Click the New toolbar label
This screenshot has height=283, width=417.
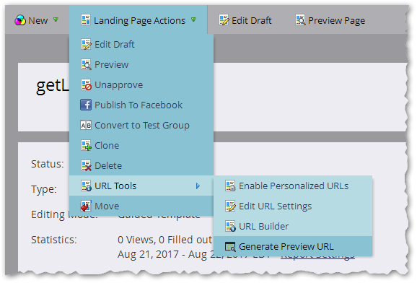point(38,20)
